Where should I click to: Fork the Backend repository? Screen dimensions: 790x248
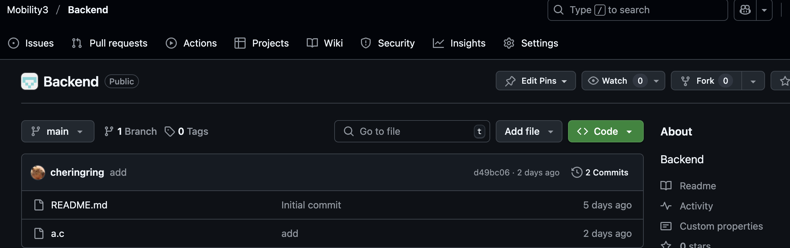tap(705, 81)
